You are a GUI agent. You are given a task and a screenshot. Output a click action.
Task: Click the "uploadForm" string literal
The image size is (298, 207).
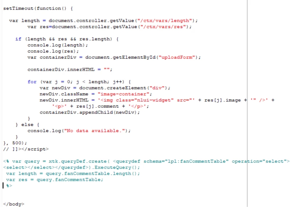coord(177,57)
